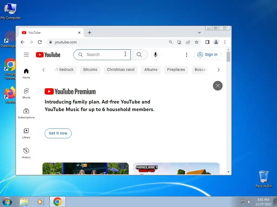The image size is (277, 207).
Task: Select the Albums chip
Action: pos(151,70)
